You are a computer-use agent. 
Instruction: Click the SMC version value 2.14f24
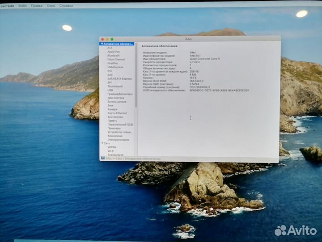coord(194,84)
